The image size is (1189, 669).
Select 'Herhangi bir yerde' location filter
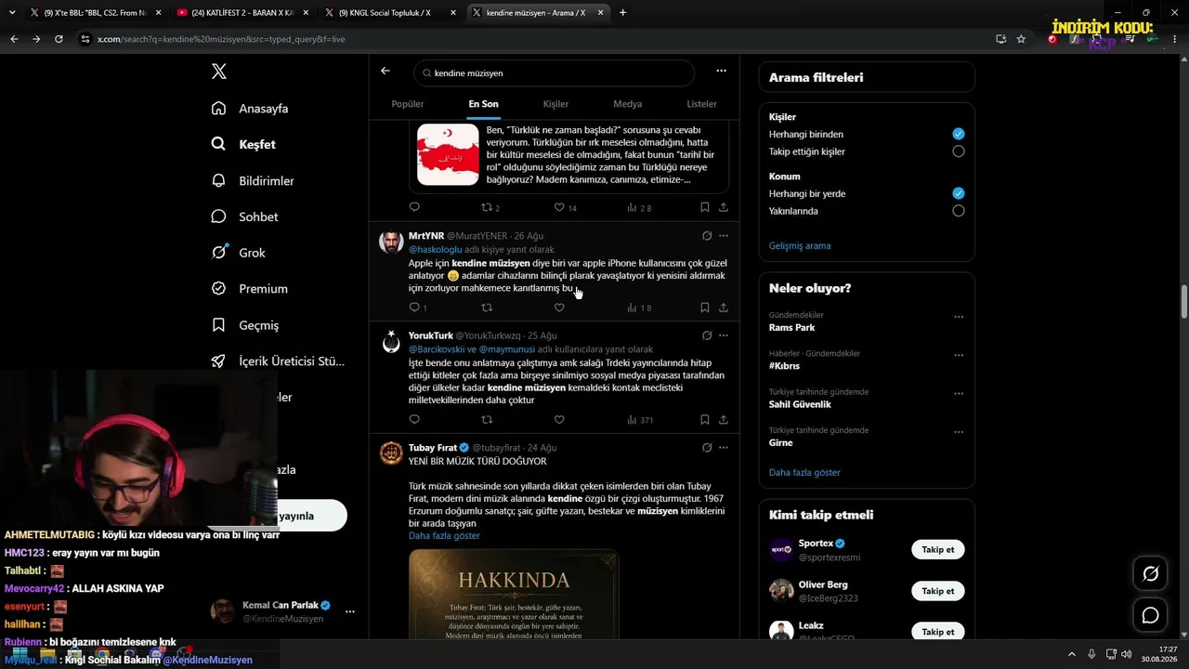[x=959, y=193]
